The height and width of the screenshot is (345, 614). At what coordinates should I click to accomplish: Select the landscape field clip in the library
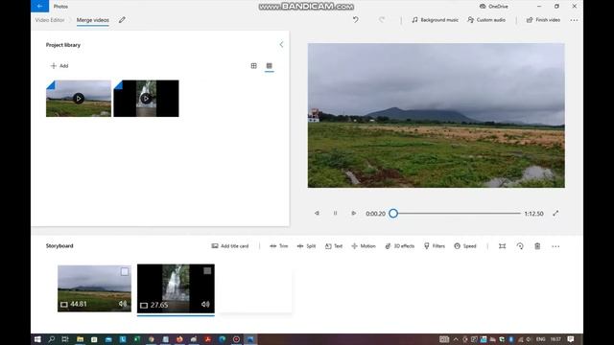tap(79, 99)
